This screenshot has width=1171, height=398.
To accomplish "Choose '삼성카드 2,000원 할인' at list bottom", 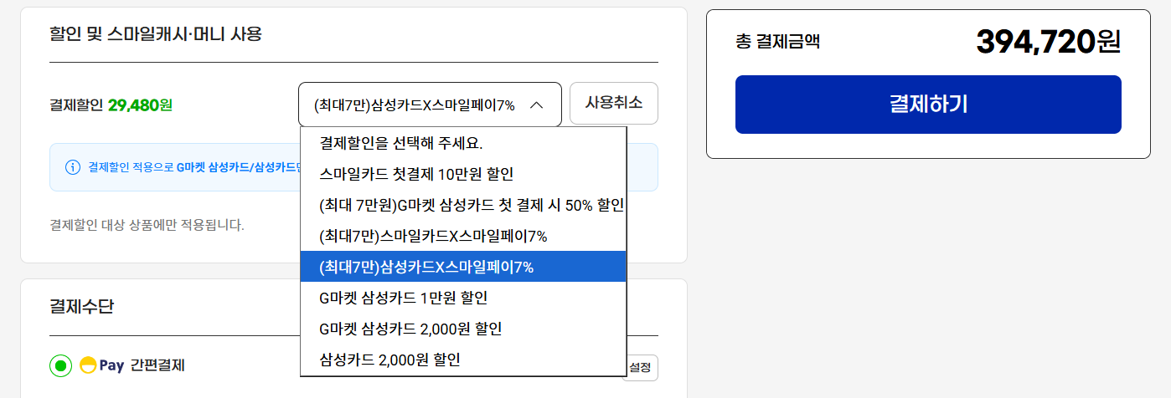I will point(389,360).
